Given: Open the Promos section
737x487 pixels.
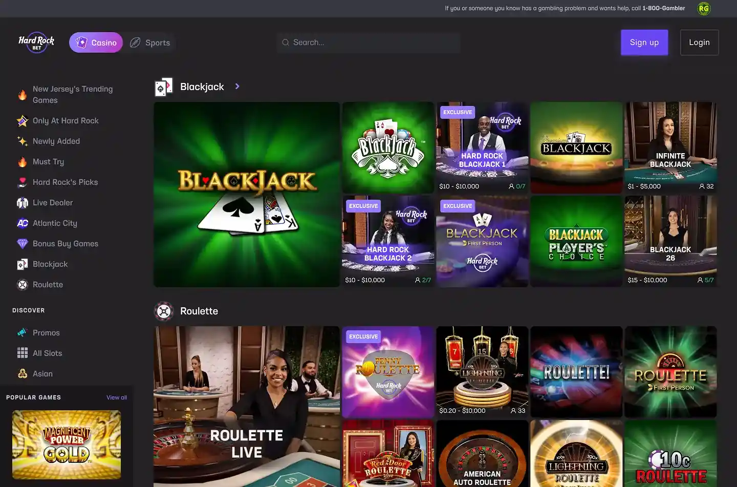Looking at the screenshot, I should click(x=46, y=332).
